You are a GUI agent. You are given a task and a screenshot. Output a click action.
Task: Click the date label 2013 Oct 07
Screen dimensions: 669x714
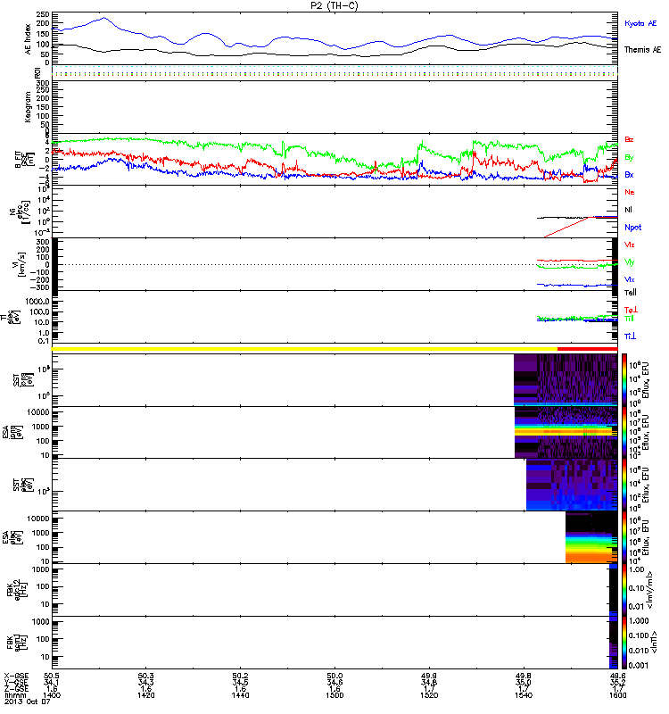[x=27, y=702]
